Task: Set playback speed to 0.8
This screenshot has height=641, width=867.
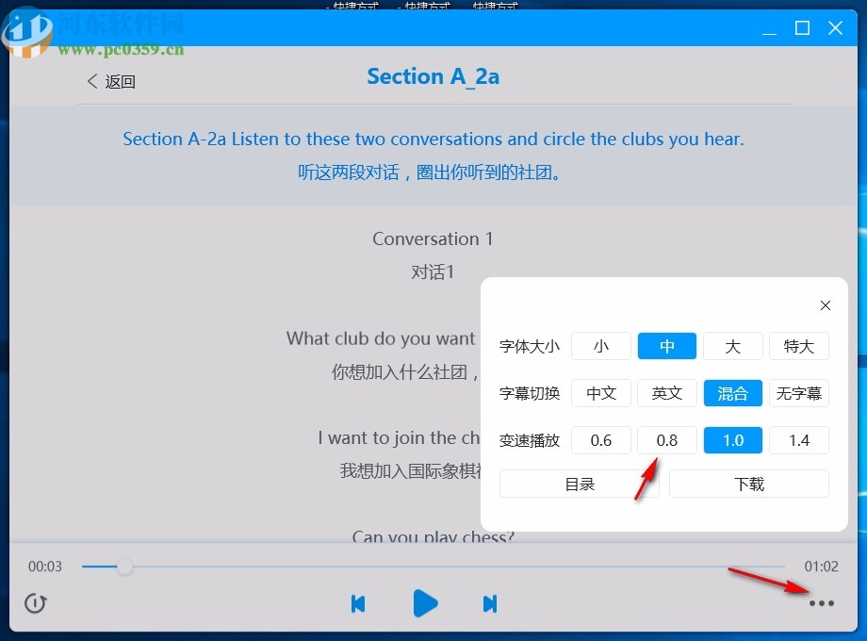Action: point(667,440)
